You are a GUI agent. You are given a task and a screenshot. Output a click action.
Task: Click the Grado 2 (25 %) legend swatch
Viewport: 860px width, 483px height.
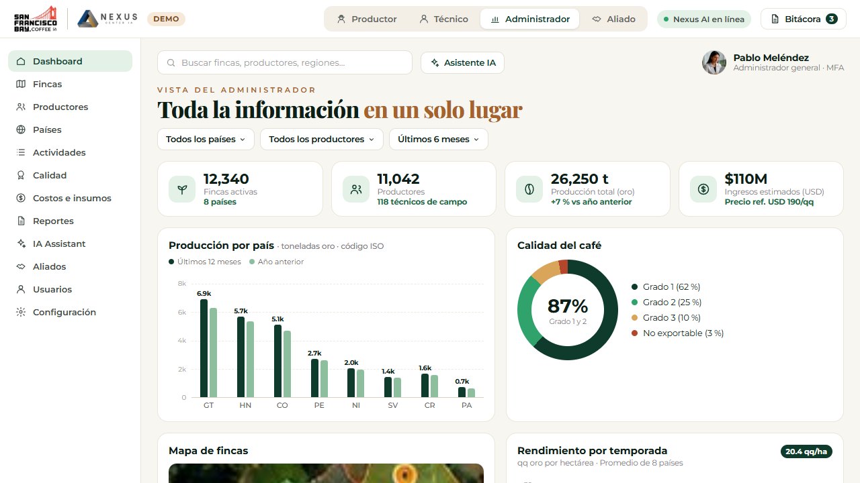pyautogui.click(x=634, y=302)
